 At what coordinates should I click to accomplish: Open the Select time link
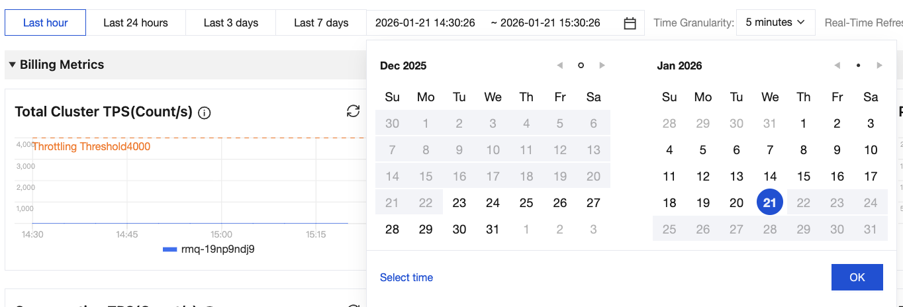coord(406,277)
